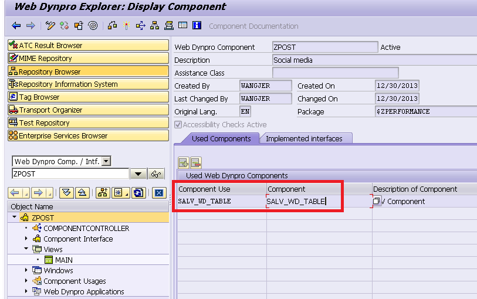
Task: Click the glasses display icon beside ZPOST
Action: pyautogui.click(x=156, y=174)
